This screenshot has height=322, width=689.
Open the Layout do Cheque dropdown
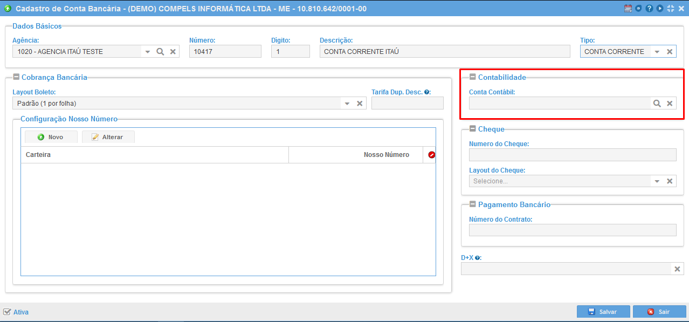(x=657, y=181)
